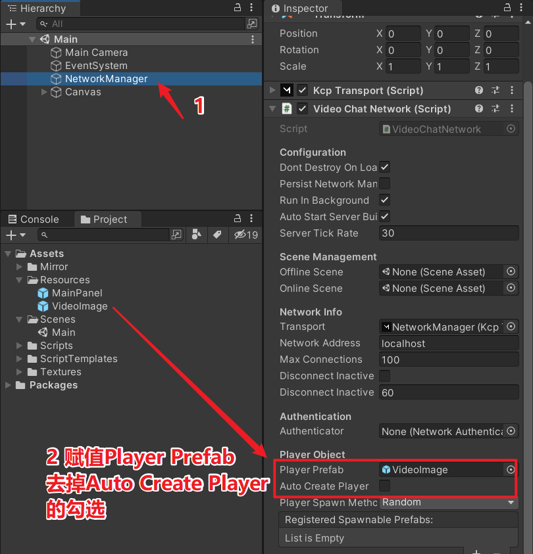Screen dimensions: 533x554
Task: Enable Persist Network Manager checkbox
Action: pyautogui.click(x=385, y=184)
